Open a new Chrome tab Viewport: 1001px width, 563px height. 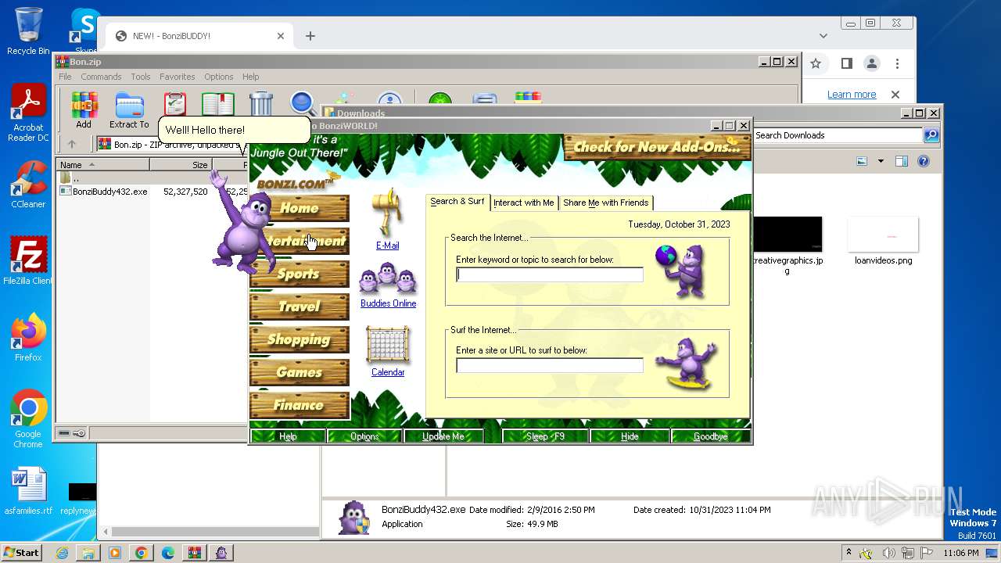coord(310,36)
